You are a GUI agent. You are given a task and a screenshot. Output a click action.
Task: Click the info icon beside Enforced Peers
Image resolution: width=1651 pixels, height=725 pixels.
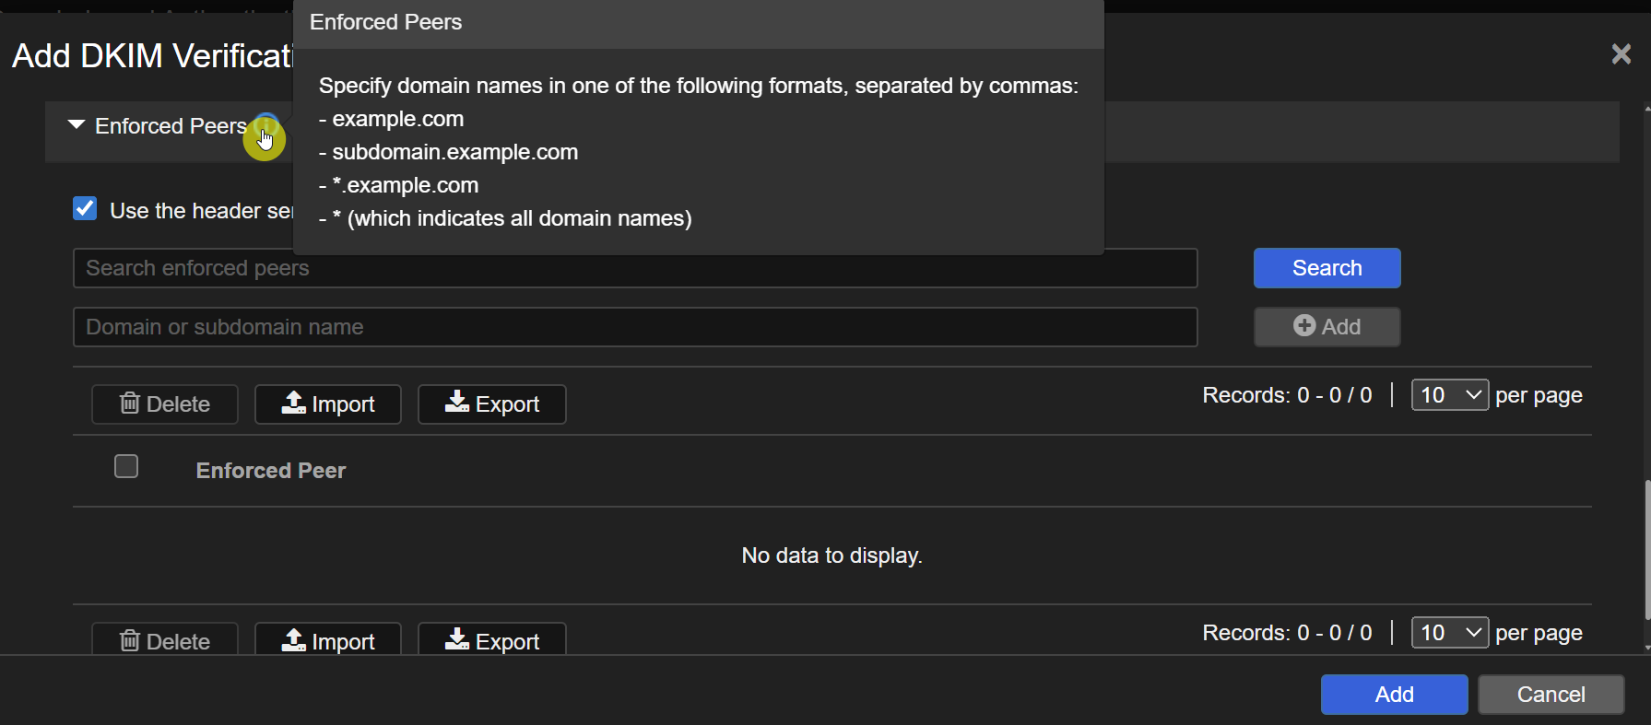pyautogui.click(x=266, y=126)
